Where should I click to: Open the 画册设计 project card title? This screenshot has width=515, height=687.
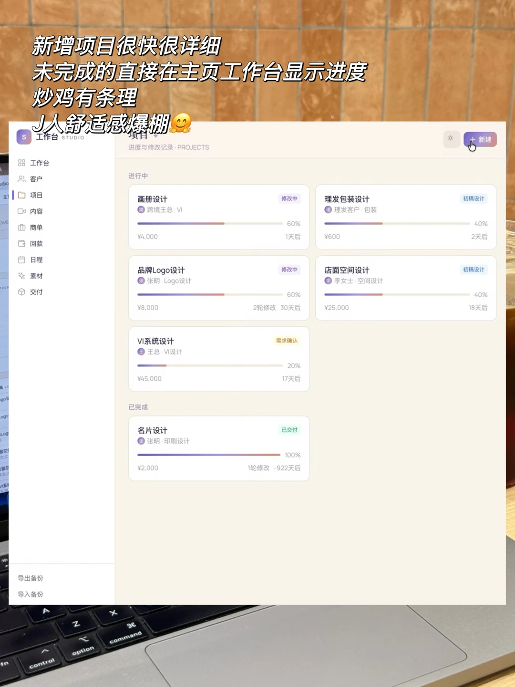click(152, 199)
